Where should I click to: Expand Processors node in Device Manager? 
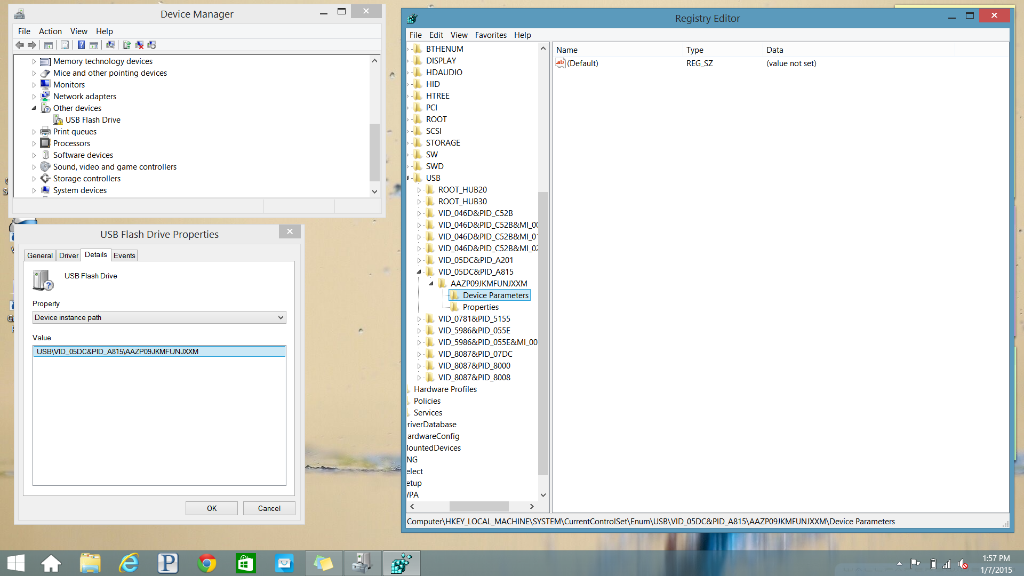34,143
